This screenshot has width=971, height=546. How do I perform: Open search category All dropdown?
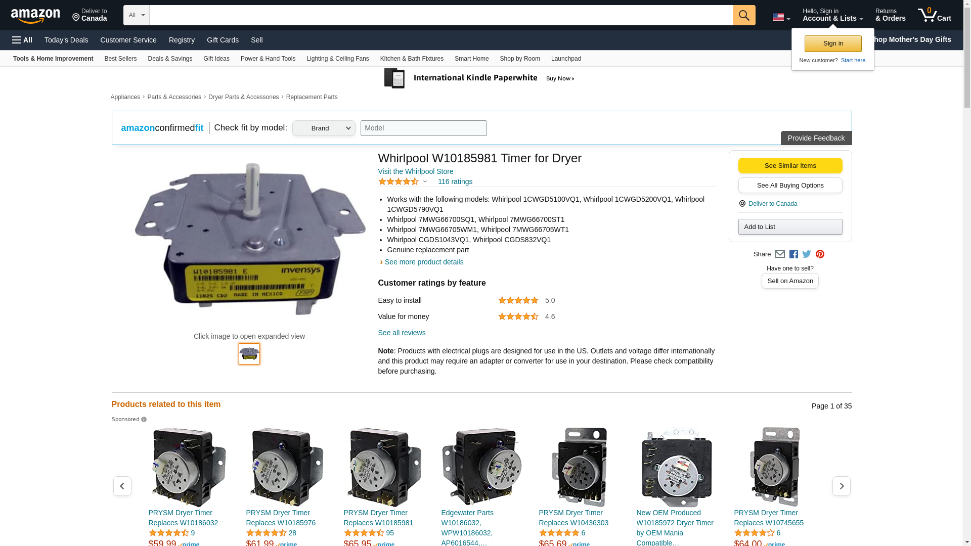pos(136,15)
